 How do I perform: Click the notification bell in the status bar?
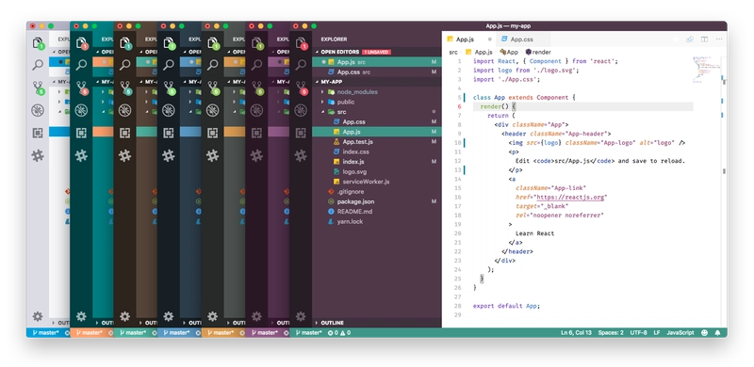tap(718, 332)
